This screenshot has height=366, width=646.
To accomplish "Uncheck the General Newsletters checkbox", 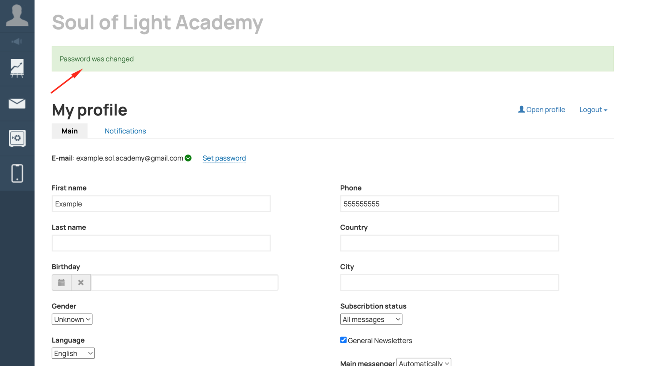I will point(343,340).
